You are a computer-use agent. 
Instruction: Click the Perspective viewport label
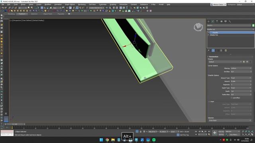pyautogui.click(x=17, y=20)
